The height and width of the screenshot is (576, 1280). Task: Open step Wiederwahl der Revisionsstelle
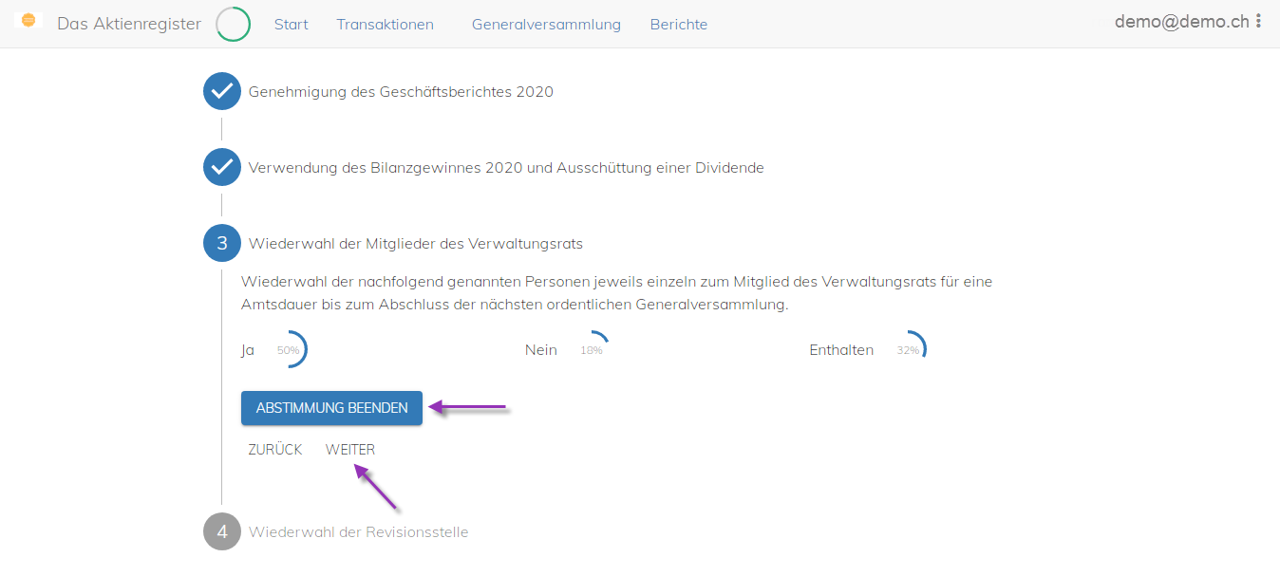coord(359,532)
